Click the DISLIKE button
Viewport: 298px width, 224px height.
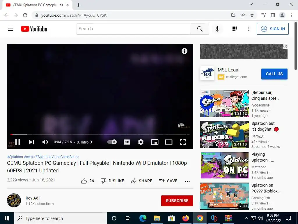(x=112, y=181)
